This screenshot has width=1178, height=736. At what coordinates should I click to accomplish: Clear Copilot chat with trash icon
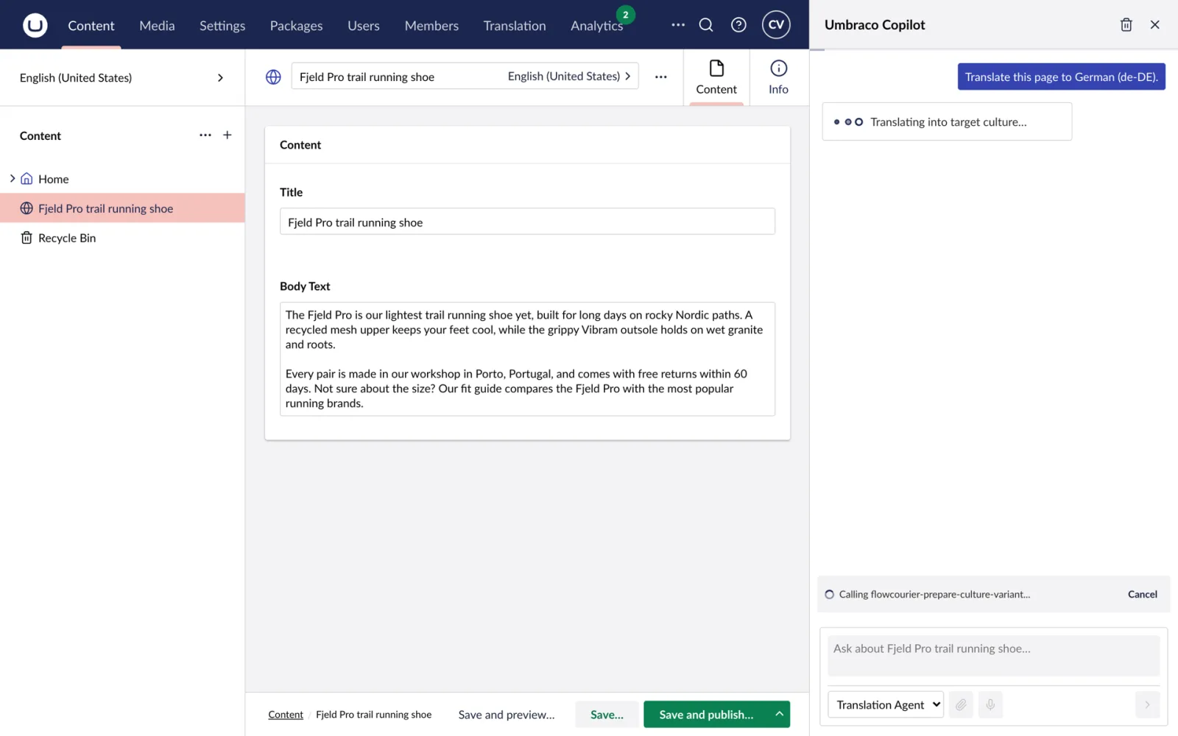pyautogui.click(x=1126, y=25)
